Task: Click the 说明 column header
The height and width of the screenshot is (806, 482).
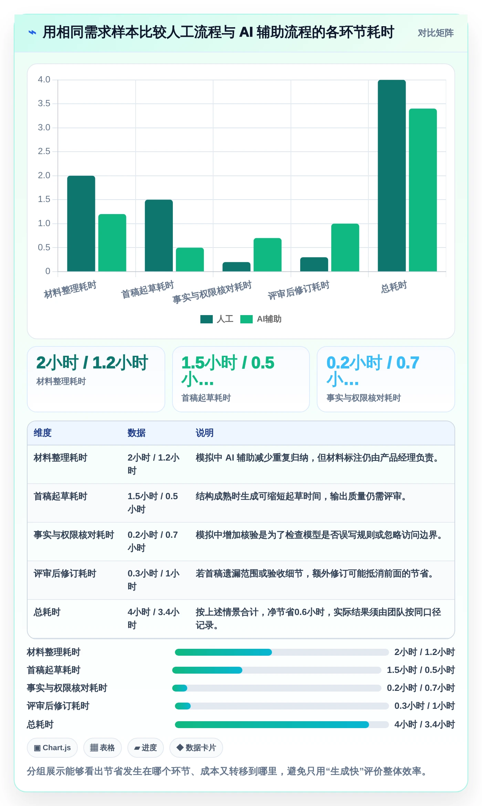Action: click(205, 433)
